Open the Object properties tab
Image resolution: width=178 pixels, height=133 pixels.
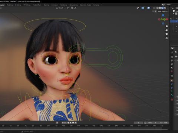coord(172,81)
